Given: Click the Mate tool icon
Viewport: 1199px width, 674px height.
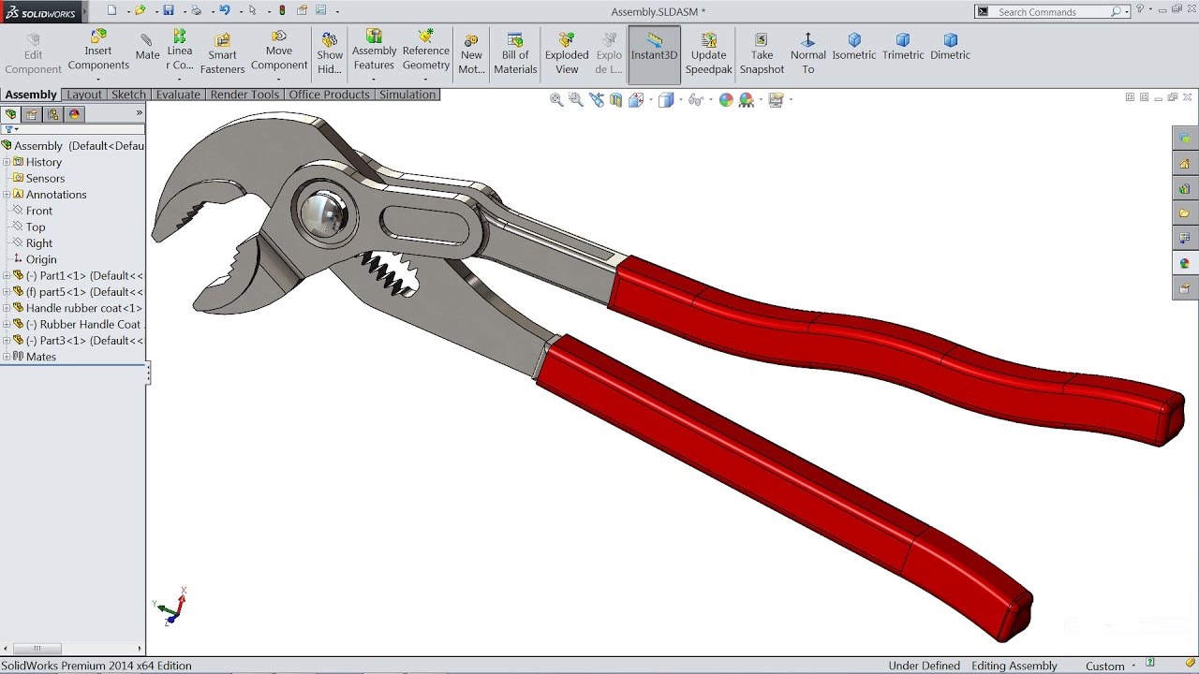Looking at the screenshot, I should tap(147, 47).
